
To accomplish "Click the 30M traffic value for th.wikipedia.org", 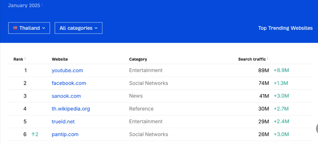I will [263, 109].
